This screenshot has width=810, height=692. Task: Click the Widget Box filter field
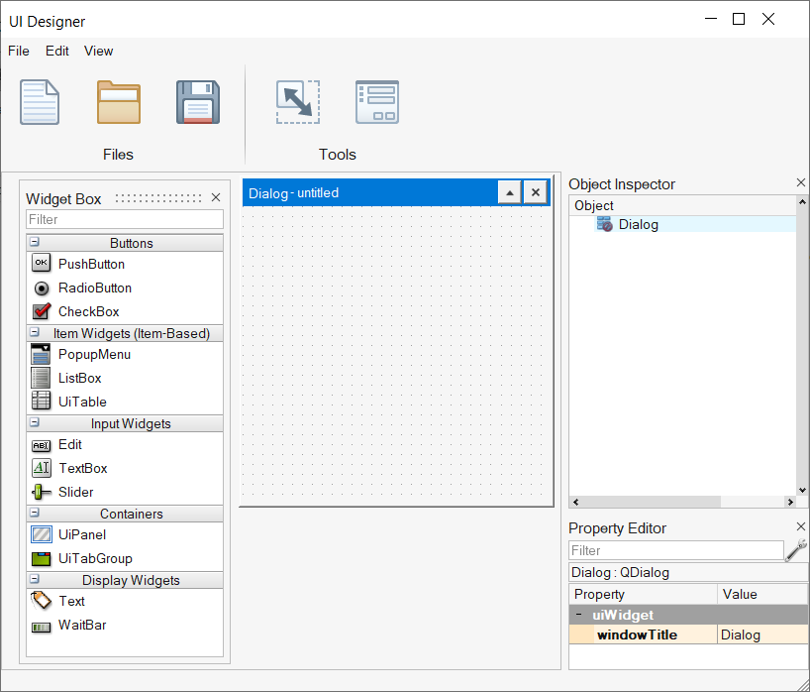[x=124, y=219]
